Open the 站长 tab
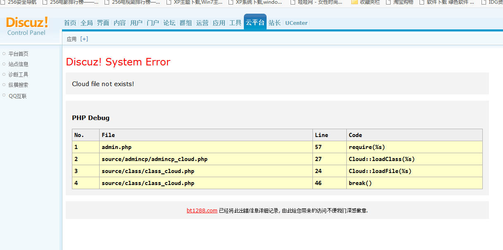The width and height of the screenshot is (503, 250). click(274, 23)
